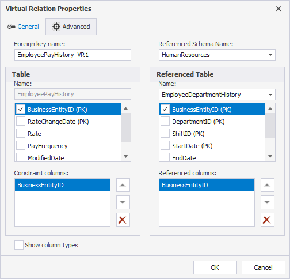
Task: Check DepartmentID (PK) column
Action: coord(165,122)
